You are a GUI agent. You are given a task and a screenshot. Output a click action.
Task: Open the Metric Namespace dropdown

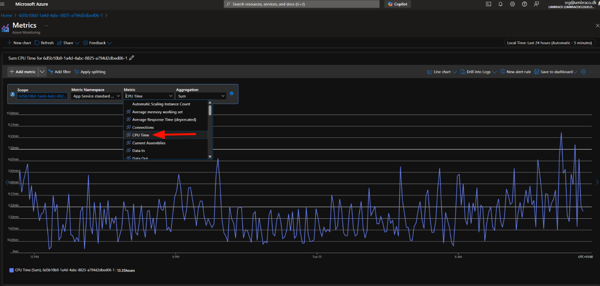pos(96,96)
